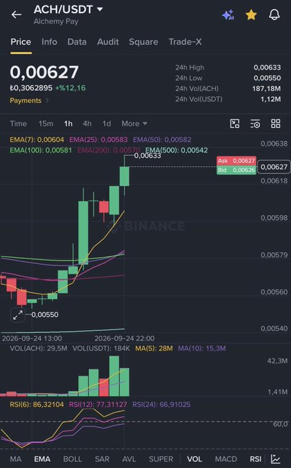Click the Payments tag link
291x468 pixels.
(26, 101)
